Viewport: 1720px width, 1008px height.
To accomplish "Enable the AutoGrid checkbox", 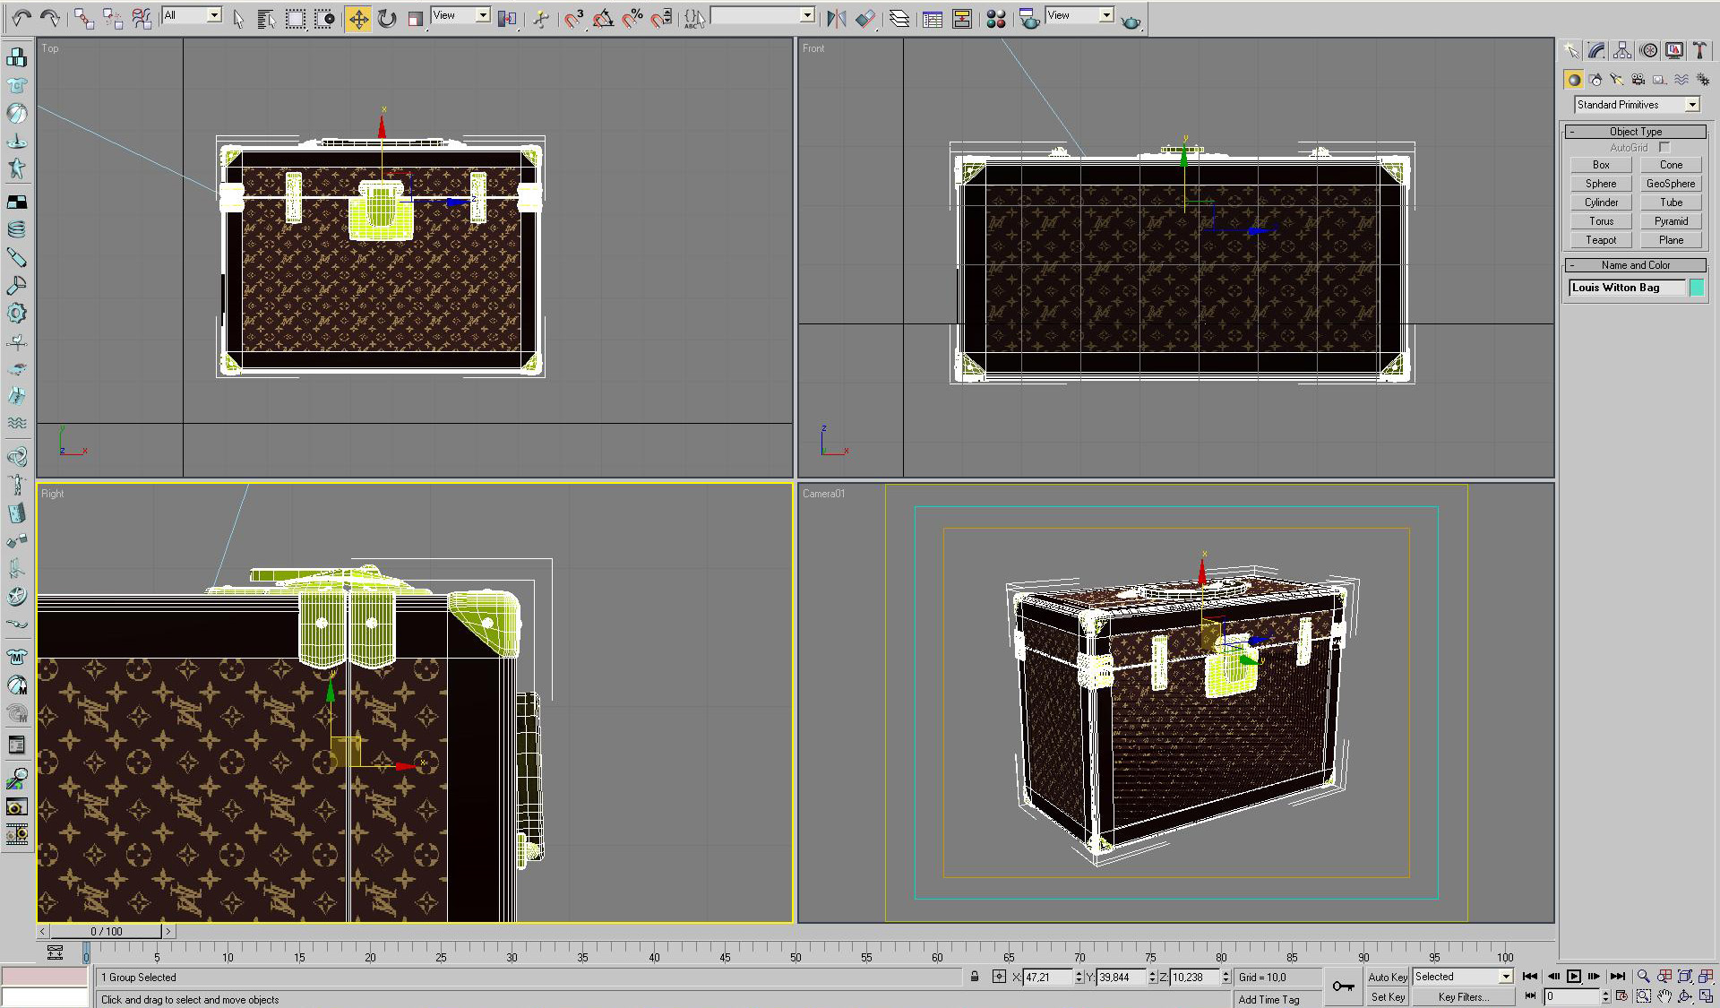I will pos(1664,147).
